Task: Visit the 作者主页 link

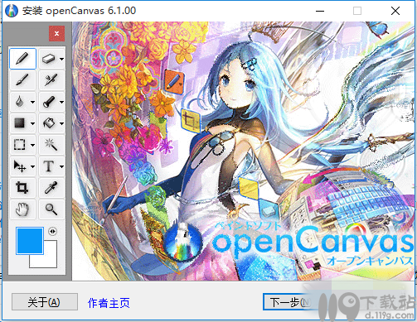Action: tap(109, 303)
